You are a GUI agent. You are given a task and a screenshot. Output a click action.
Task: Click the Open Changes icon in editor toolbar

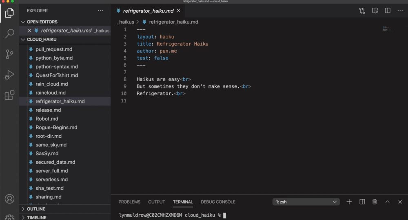[x=362, y=11]
